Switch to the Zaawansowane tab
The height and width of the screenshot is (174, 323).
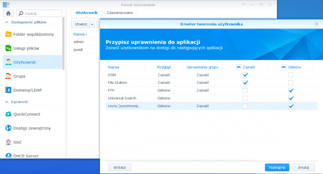coord(120,13)
